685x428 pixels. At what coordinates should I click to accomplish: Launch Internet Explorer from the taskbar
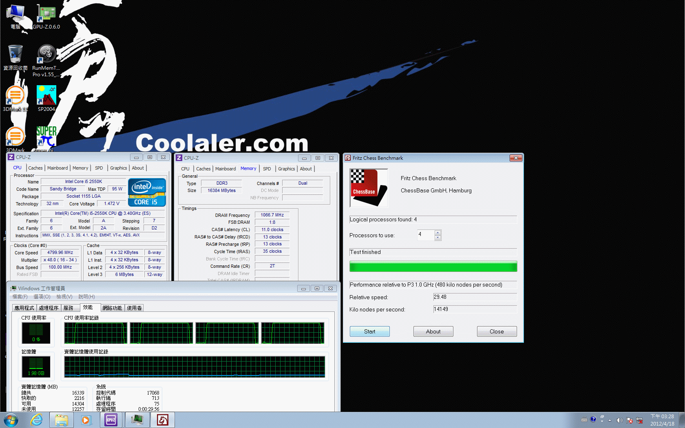37,420
